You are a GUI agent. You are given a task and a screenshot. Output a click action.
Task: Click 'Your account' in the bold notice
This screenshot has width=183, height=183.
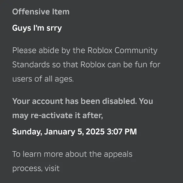pos(38,101)
